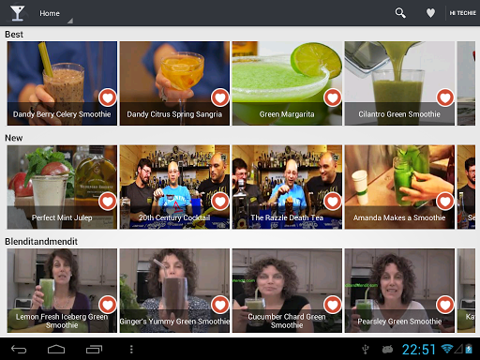Viewport: 480px width, 360px height.
Task: Open favorites via top bar heart
Action: click(430, 13)
